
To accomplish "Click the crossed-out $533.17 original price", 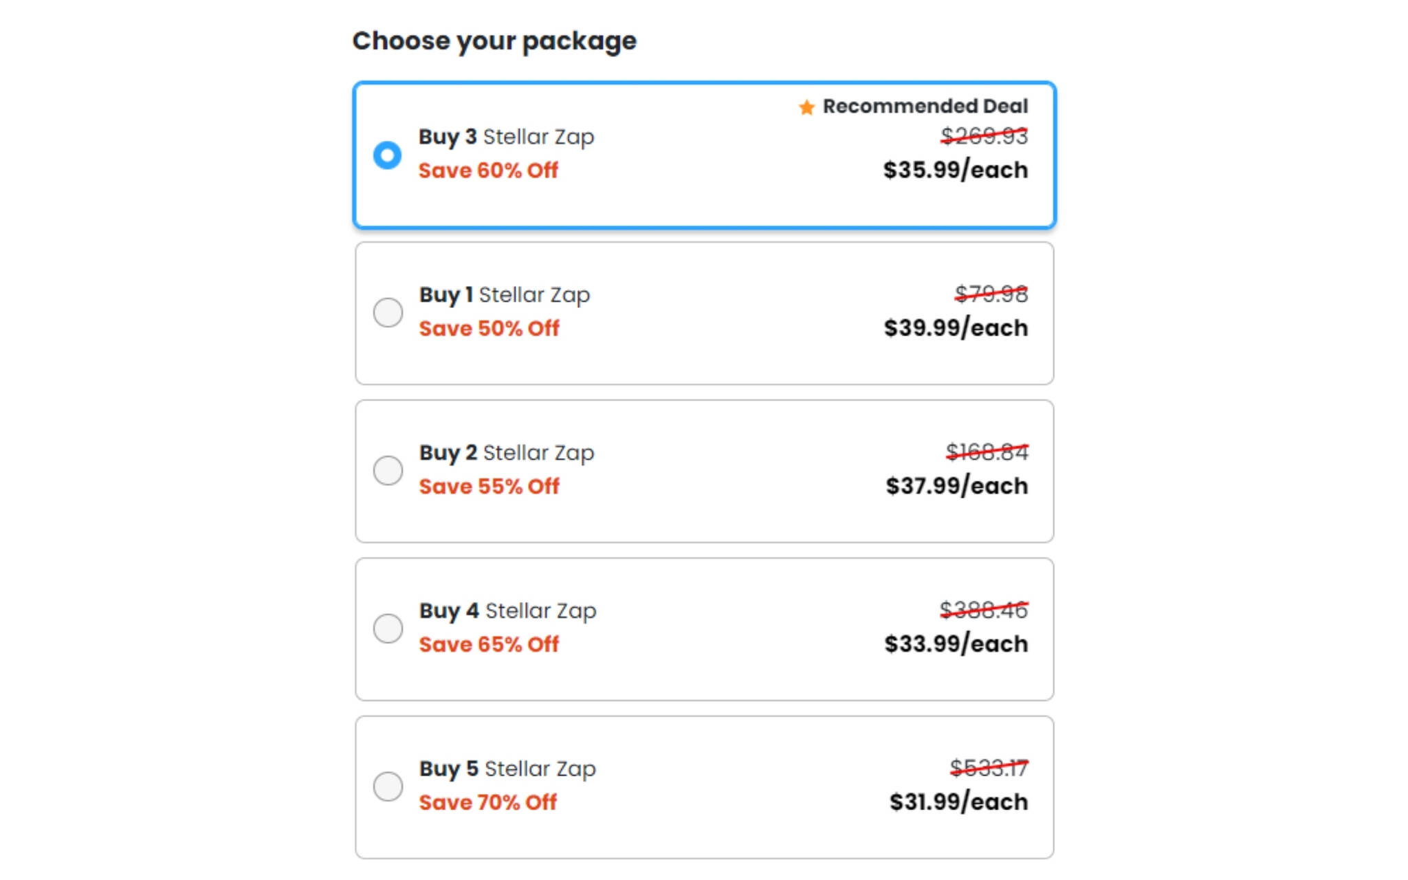I will tap(989, 768).
